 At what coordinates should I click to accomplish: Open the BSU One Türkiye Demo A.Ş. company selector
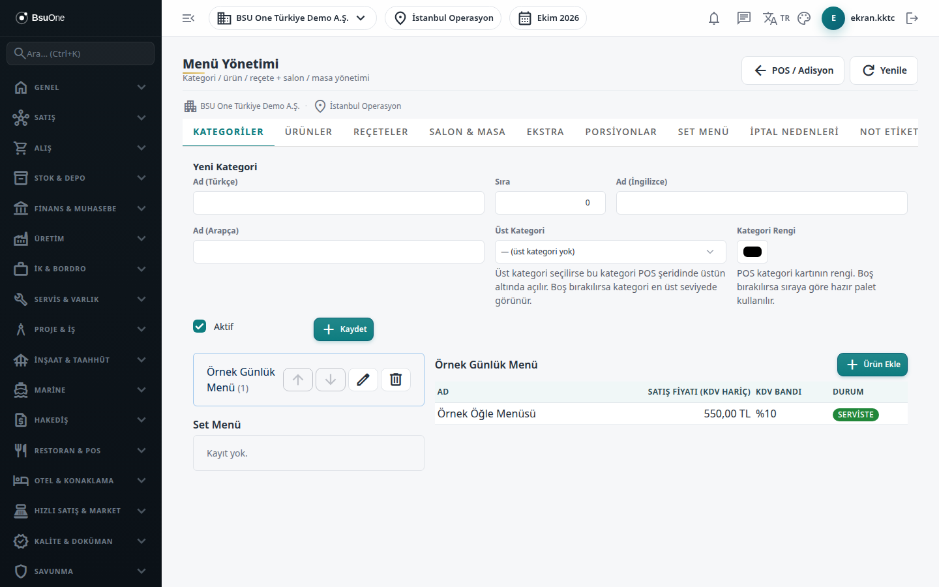coord(293,18)
